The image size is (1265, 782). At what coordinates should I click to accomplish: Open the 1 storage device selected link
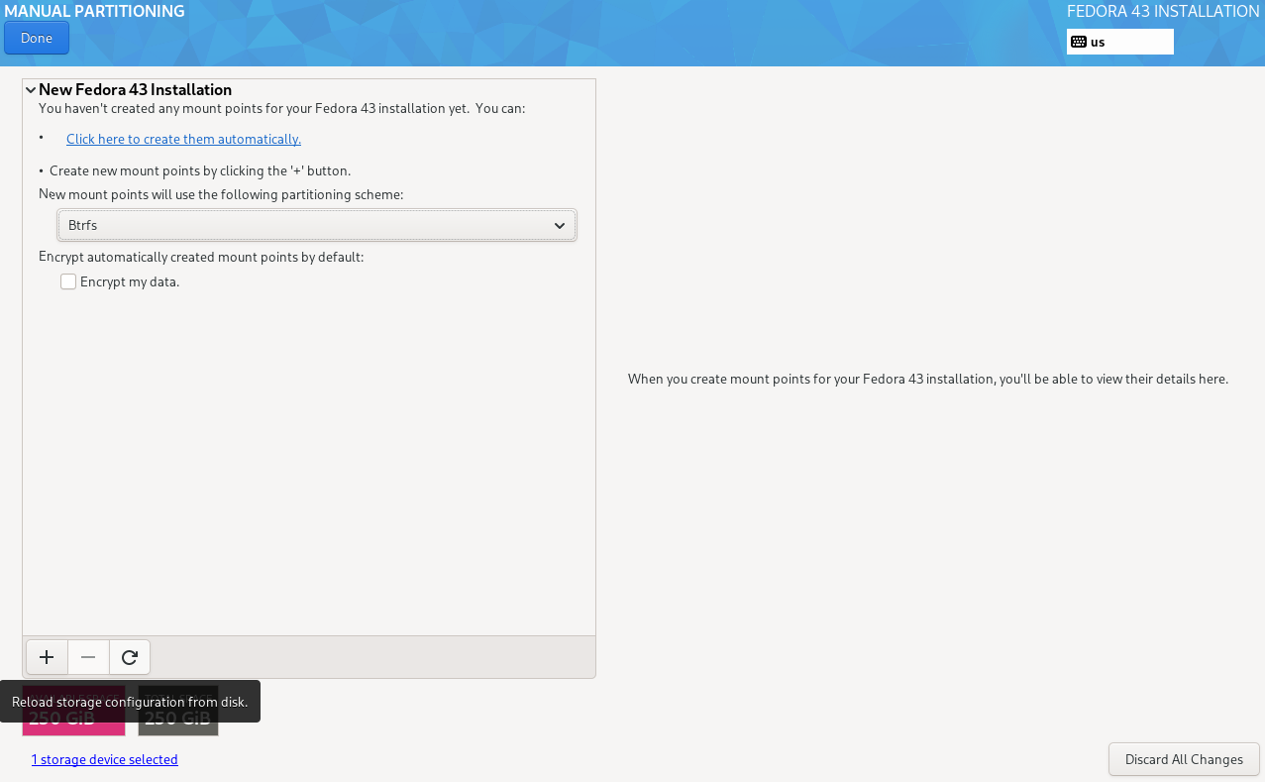(104, 759)
